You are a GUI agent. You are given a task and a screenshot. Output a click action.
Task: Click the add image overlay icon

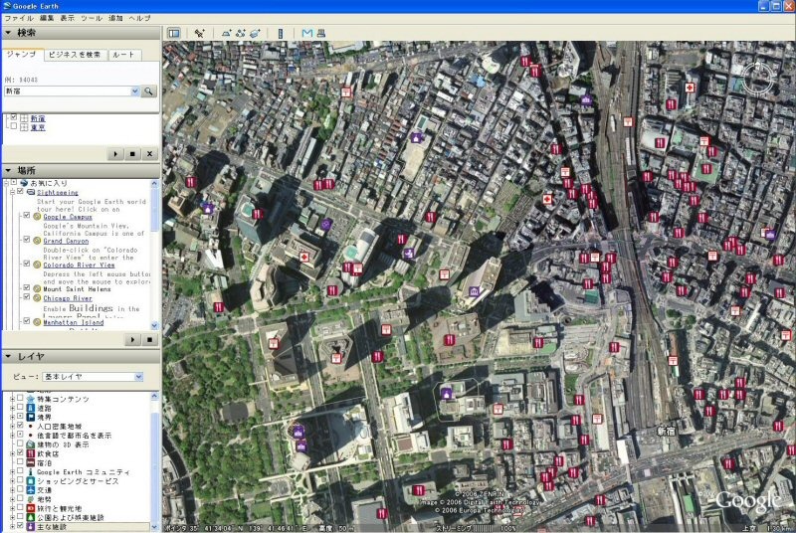(x=255, y=34)
